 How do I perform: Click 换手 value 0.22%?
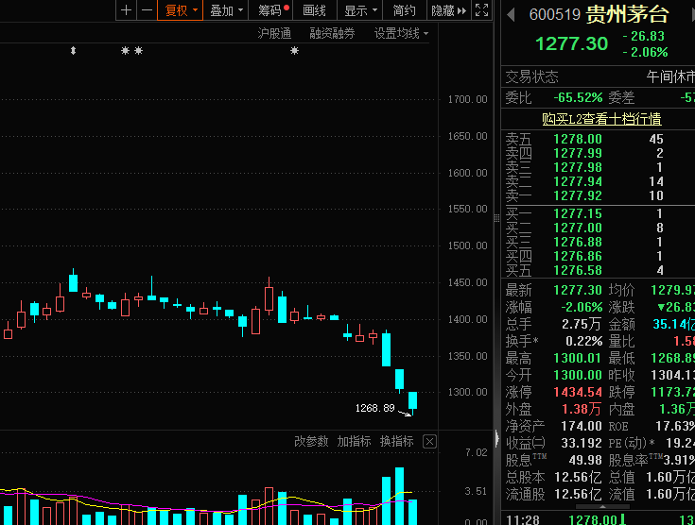(x=583, y=341)
